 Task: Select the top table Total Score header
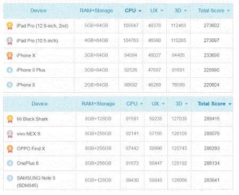211,11
